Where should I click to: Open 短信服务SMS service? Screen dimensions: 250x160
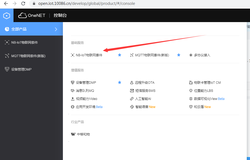click(145, 91)
